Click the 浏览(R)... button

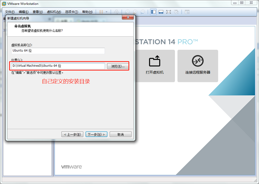pos(118,66)
